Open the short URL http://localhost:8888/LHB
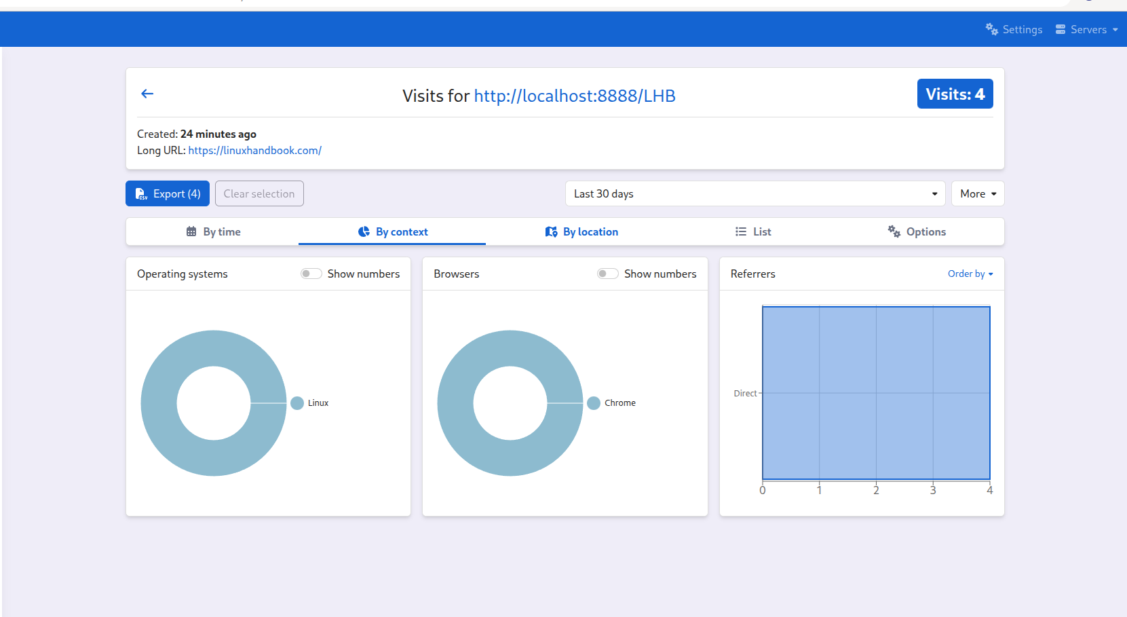This screenshot has width=1127, height=617. coord(575,96)
